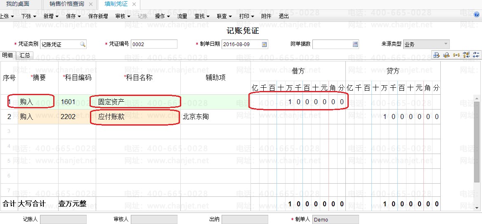The height and width of the screenshot is (224, 482).
Task: Click the 壹万元整 total in words
Action: [73, 204]
